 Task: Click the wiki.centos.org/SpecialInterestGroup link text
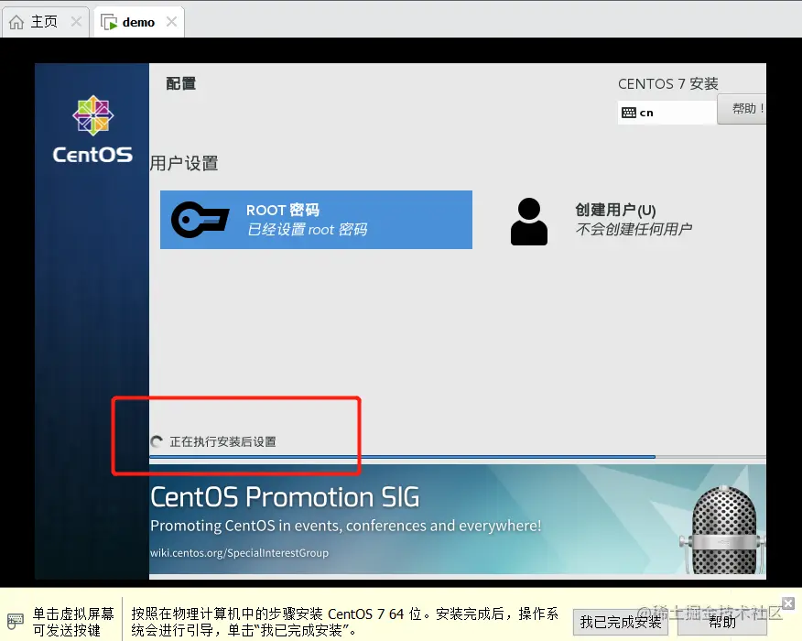pos(239,553)
